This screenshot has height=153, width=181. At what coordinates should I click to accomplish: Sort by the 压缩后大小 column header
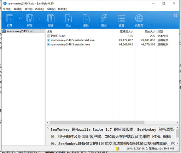click(x=127, y=31)
